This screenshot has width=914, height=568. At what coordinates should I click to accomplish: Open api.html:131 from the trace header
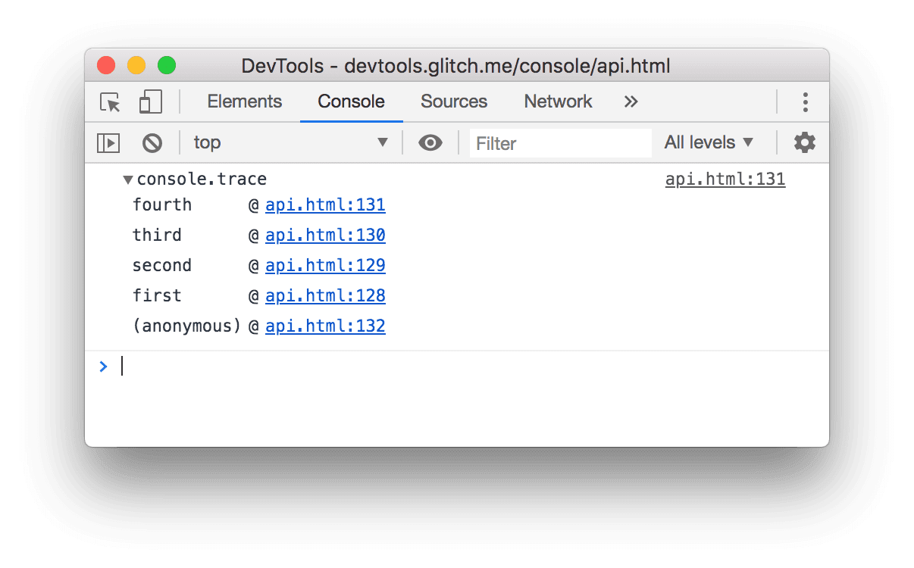coord(725,179)
